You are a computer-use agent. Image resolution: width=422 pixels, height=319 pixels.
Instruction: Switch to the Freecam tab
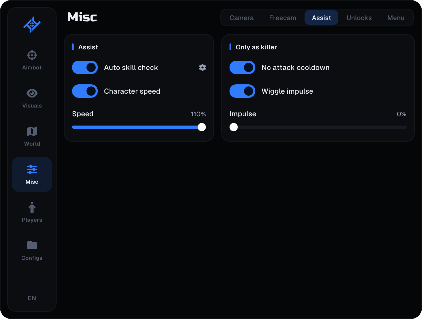283,18
